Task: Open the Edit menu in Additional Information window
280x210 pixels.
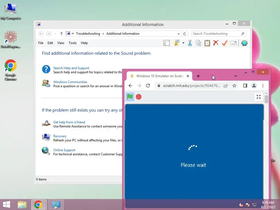Action: 50,43
